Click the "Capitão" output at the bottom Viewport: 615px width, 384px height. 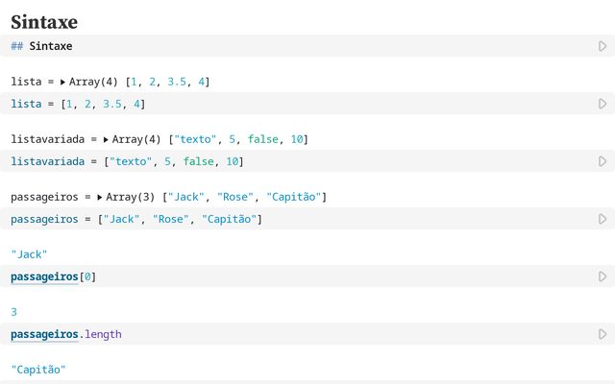point(37,370)
